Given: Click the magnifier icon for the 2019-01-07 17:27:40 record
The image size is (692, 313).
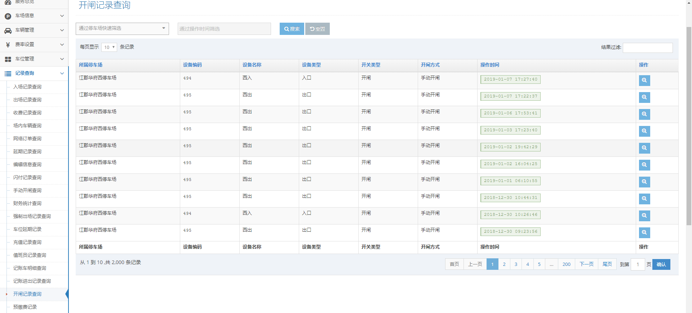Looking at the screenshot, I should pyautogui.click(x=644, y=80).
